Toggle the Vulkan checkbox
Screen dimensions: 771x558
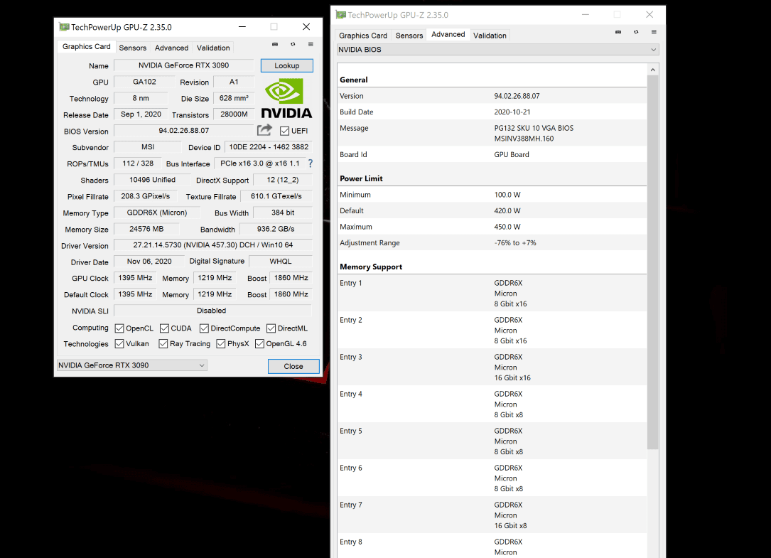pos(119,343)
